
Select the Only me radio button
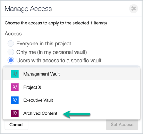(11, 52)
